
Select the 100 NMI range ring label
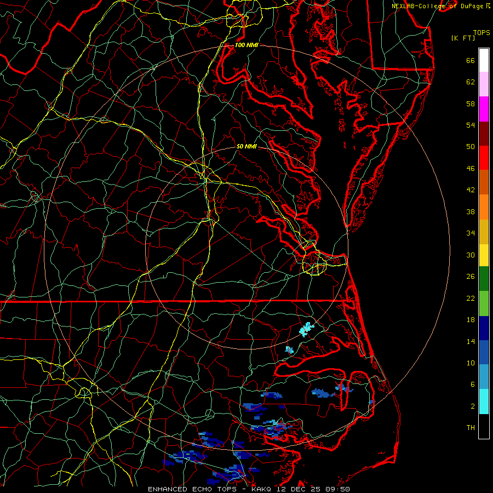pos(246,45)
